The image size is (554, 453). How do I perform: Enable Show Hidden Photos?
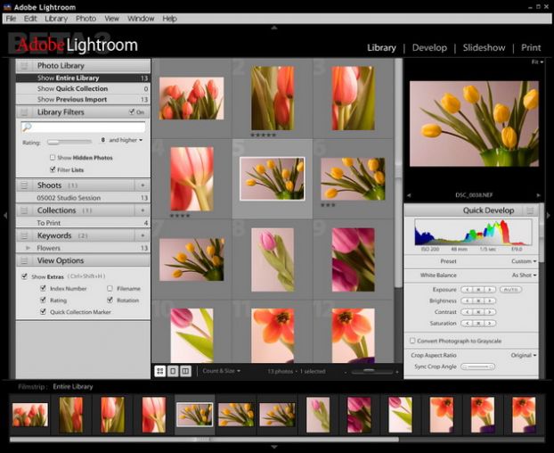[53, 157]
